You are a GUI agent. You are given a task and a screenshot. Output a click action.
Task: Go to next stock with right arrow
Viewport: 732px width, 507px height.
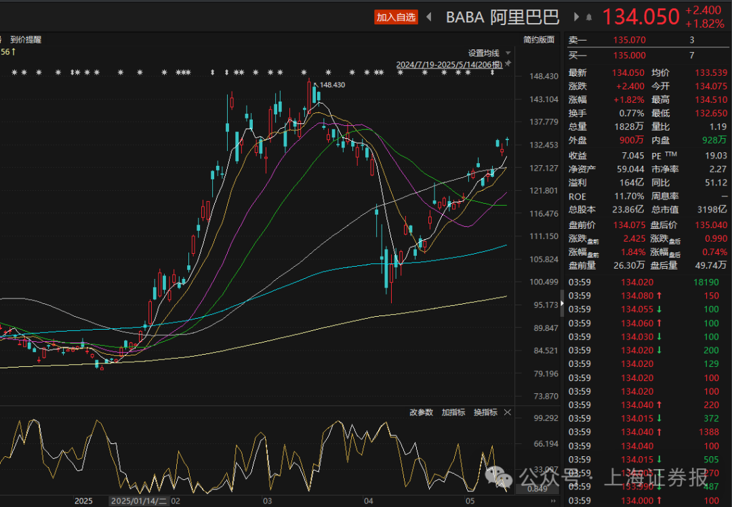point(577,17)
